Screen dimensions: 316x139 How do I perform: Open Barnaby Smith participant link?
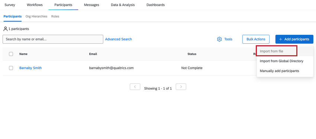(x=30, y=68)
